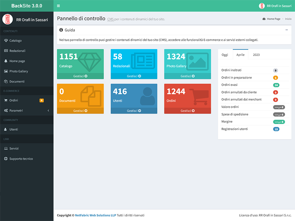Click the Inizio breadcrumb text
The image size is (295, 221).
pos(288,19)
